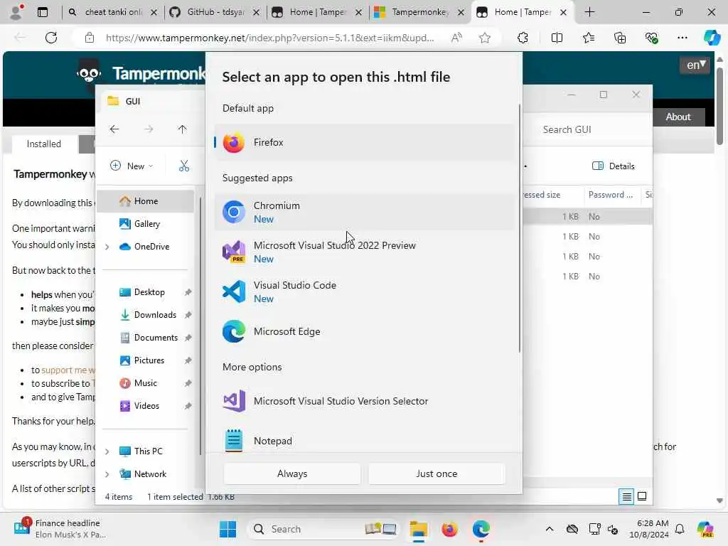Open the Collections icon in Edge
Image resolution: width=728 pixels, height=546 pixels.
(x=620, y=38)
